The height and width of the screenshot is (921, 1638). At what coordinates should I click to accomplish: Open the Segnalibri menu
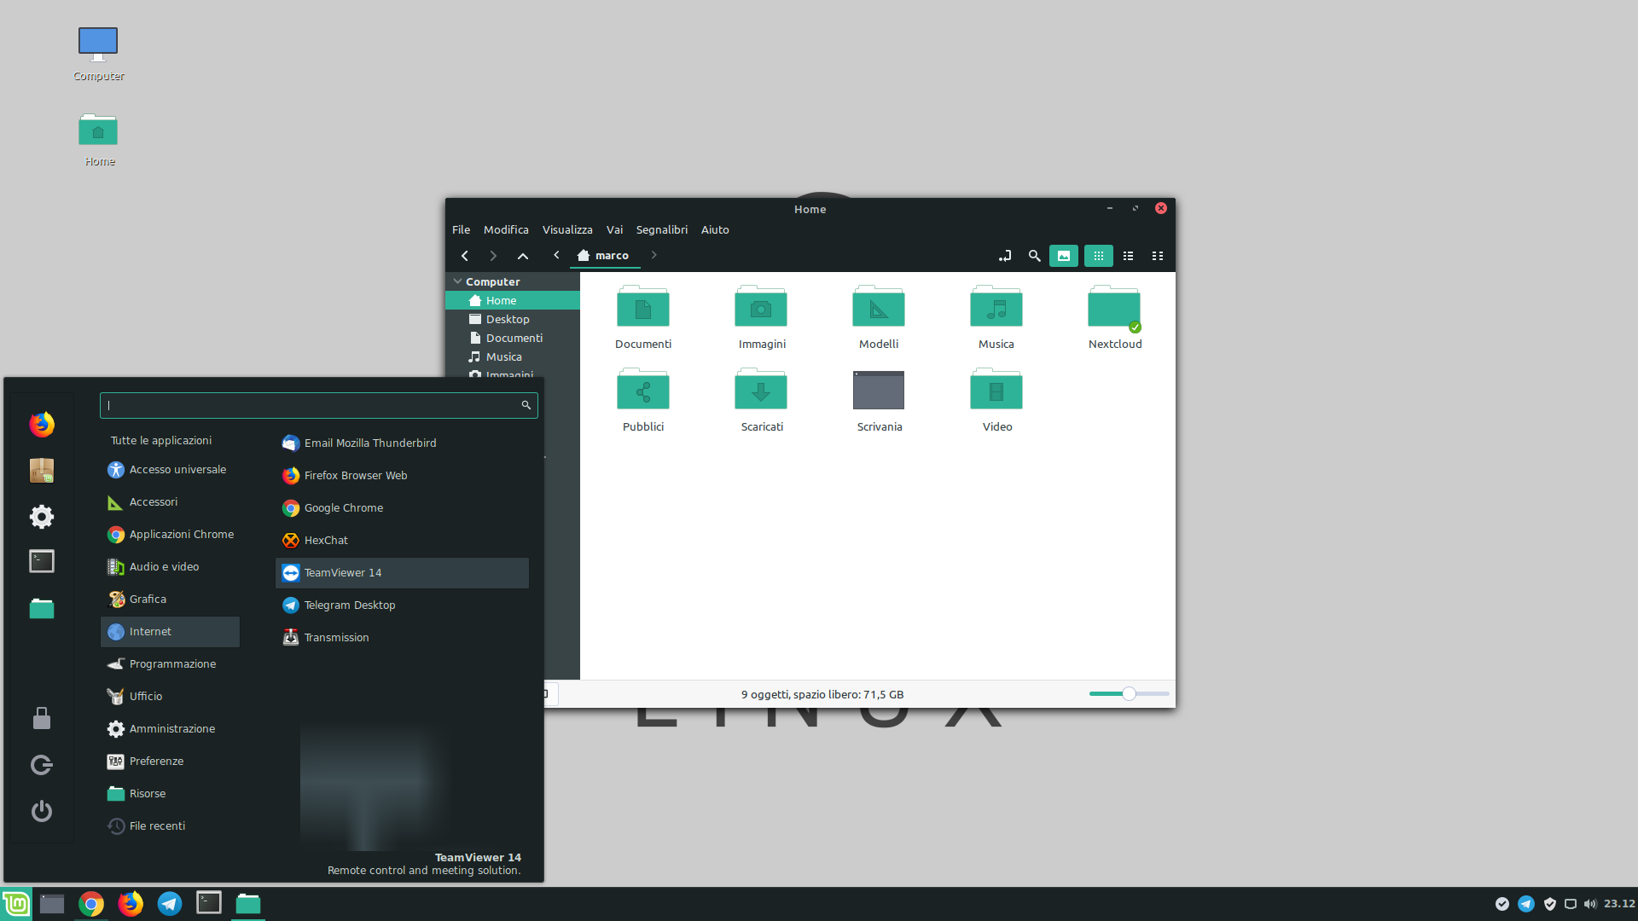pos(661,229)
